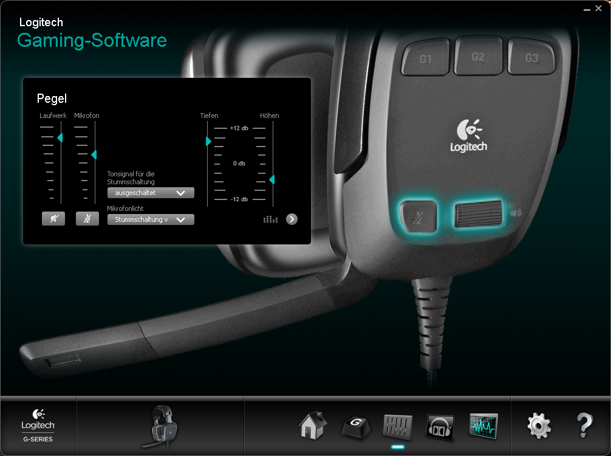Screen dimensions: 611x456
Task: Click the G3 key on headset
Action: pyautogui.click(x=531, y=56)
